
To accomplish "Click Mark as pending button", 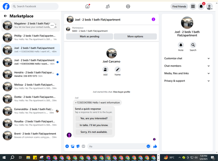I will [89, 37].
